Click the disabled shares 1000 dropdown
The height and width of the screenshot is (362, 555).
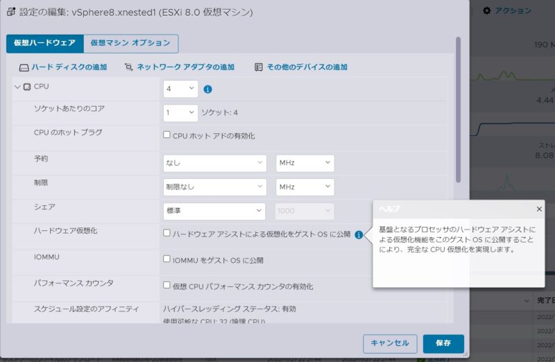305,212
